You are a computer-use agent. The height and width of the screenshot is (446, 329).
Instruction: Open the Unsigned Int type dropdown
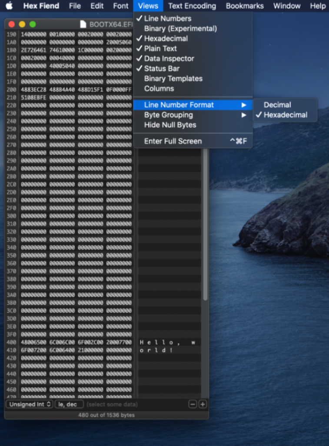tap(30, 404)
